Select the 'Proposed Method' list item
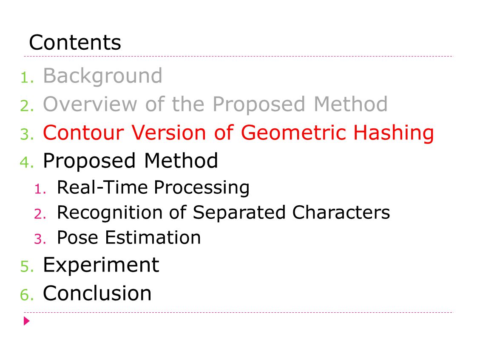 130,160
